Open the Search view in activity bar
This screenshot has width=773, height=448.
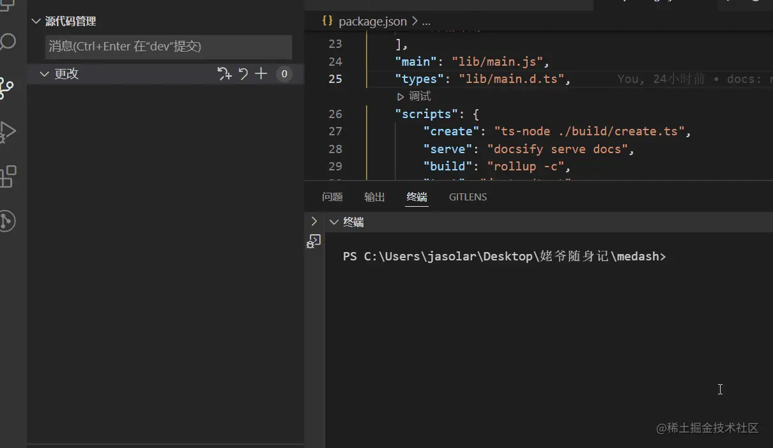pyautogui.click(x=8, y=43)
